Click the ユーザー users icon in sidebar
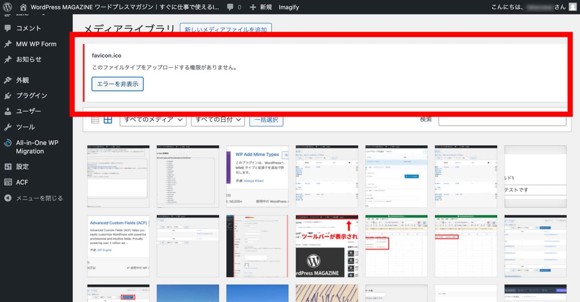 click(8, 111)
